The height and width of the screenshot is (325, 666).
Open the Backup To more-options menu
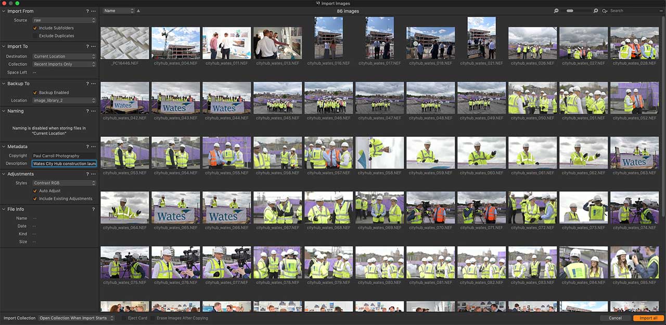pyautogui.click(x=94, y=83)
